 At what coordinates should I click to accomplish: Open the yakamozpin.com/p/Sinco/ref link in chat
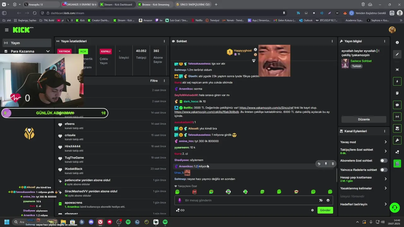[266, 108]
